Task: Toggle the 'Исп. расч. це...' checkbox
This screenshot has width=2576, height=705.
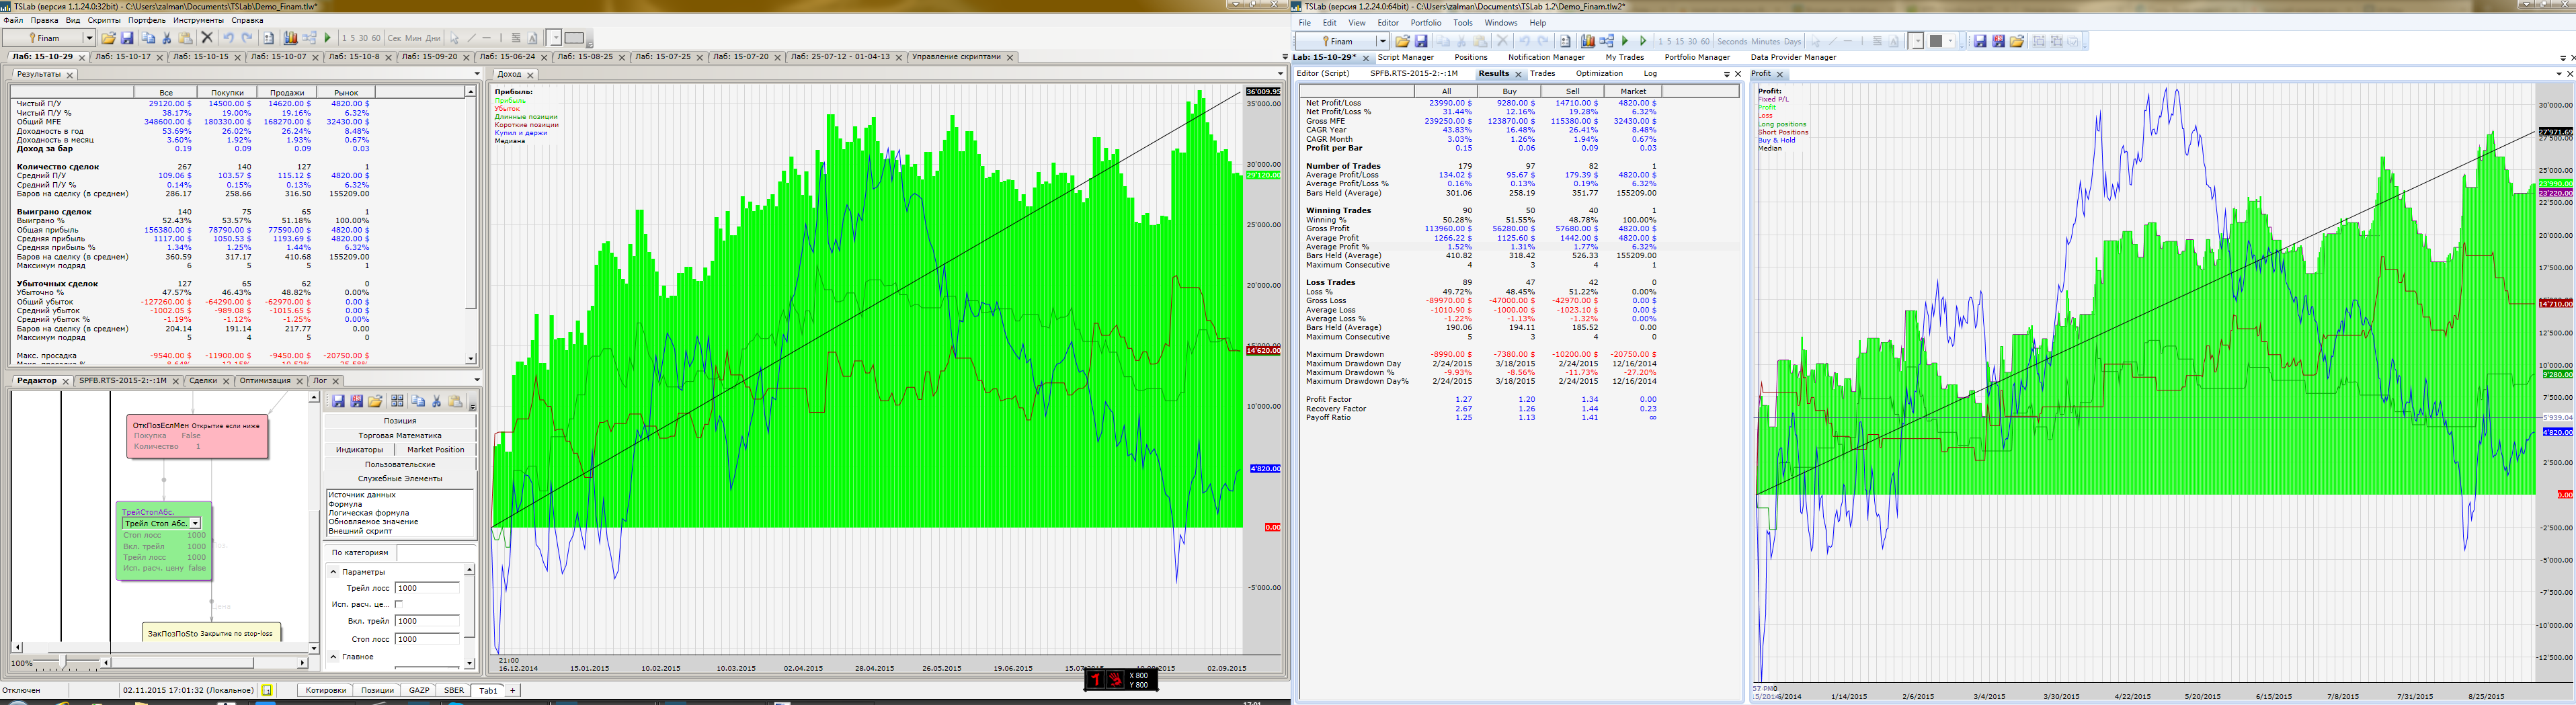Action: click(399, 604)
